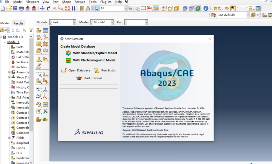Image resolution: width=272 pixels, height=164 pixels.
Task: Click Open Database in Start Session
Action: [x=76, y=70]
